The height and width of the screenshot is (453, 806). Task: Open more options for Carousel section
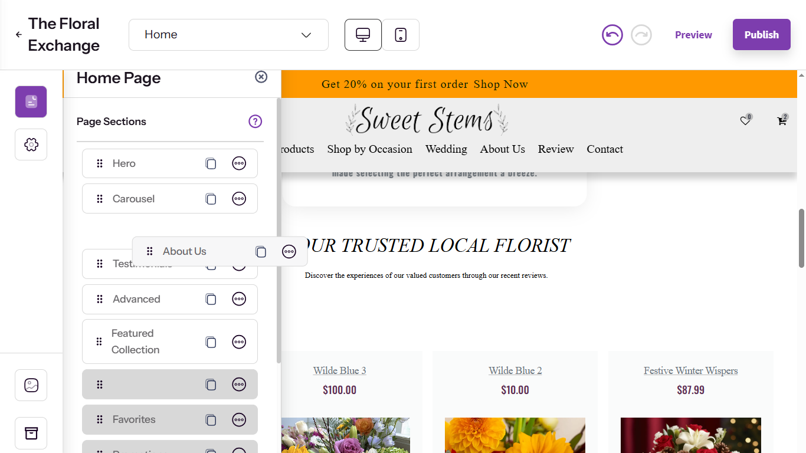click(x=239, y=199)
